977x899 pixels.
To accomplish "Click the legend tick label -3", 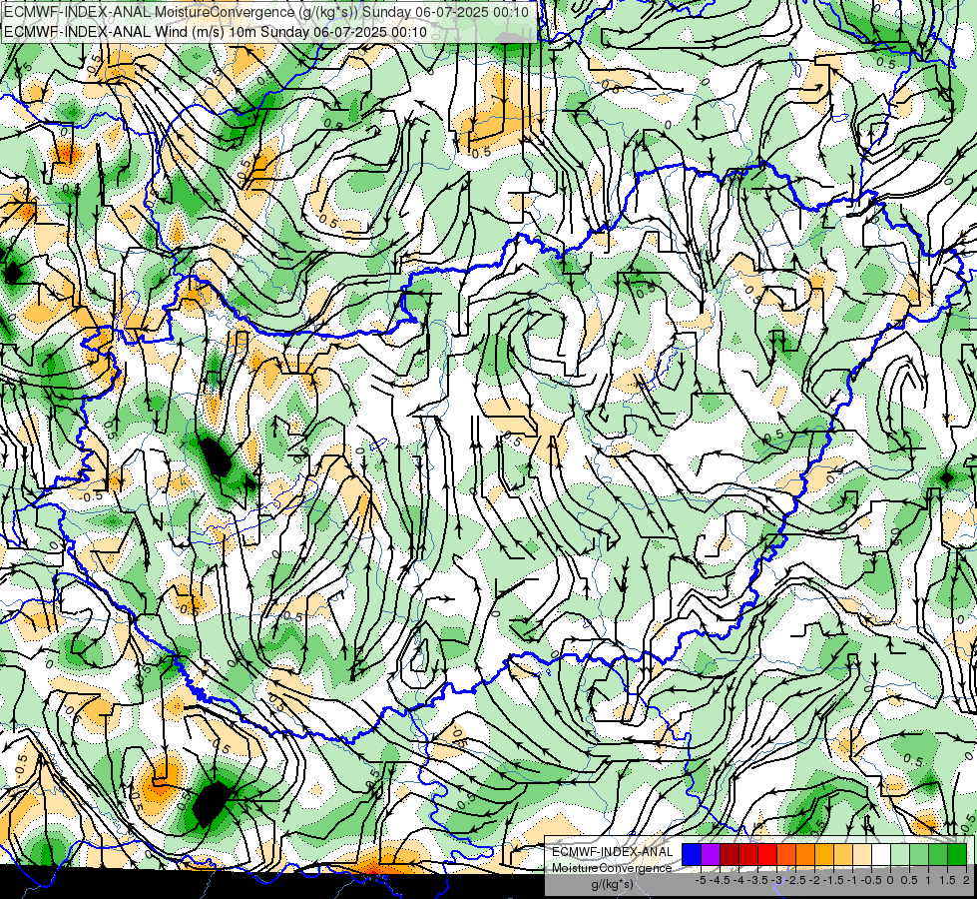I will pos(777,880).
